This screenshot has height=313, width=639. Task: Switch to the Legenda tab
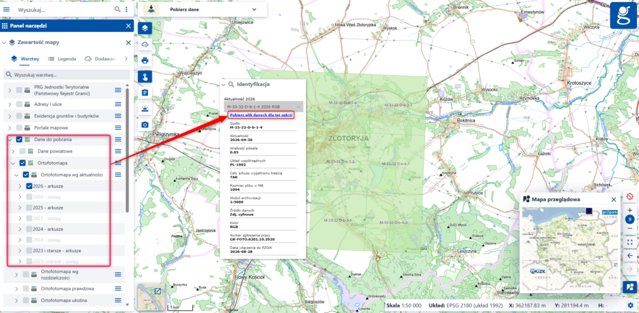62,59
